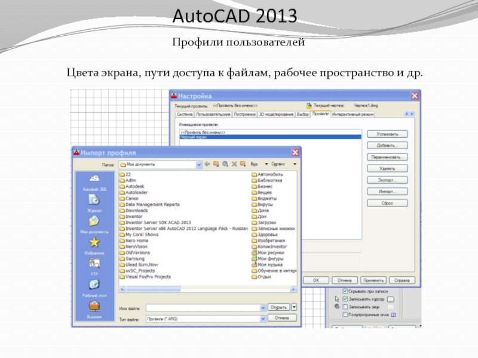Open the Вид dropdown menu
Viewport: 478px width, 358px height.
(259, 164)
